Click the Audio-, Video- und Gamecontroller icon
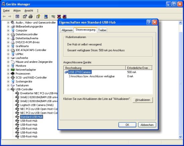 click(13, 22)
